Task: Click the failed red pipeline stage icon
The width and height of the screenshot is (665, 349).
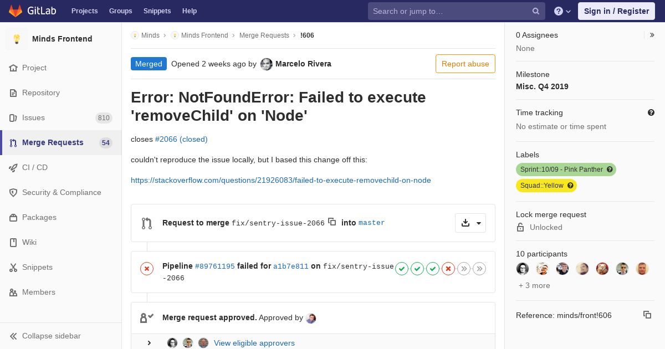Action: click(448, 269)
